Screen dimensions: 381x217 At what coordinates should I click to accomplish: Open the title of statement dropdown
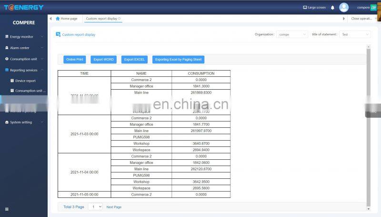pyautogui.click(x=354, y=34)
